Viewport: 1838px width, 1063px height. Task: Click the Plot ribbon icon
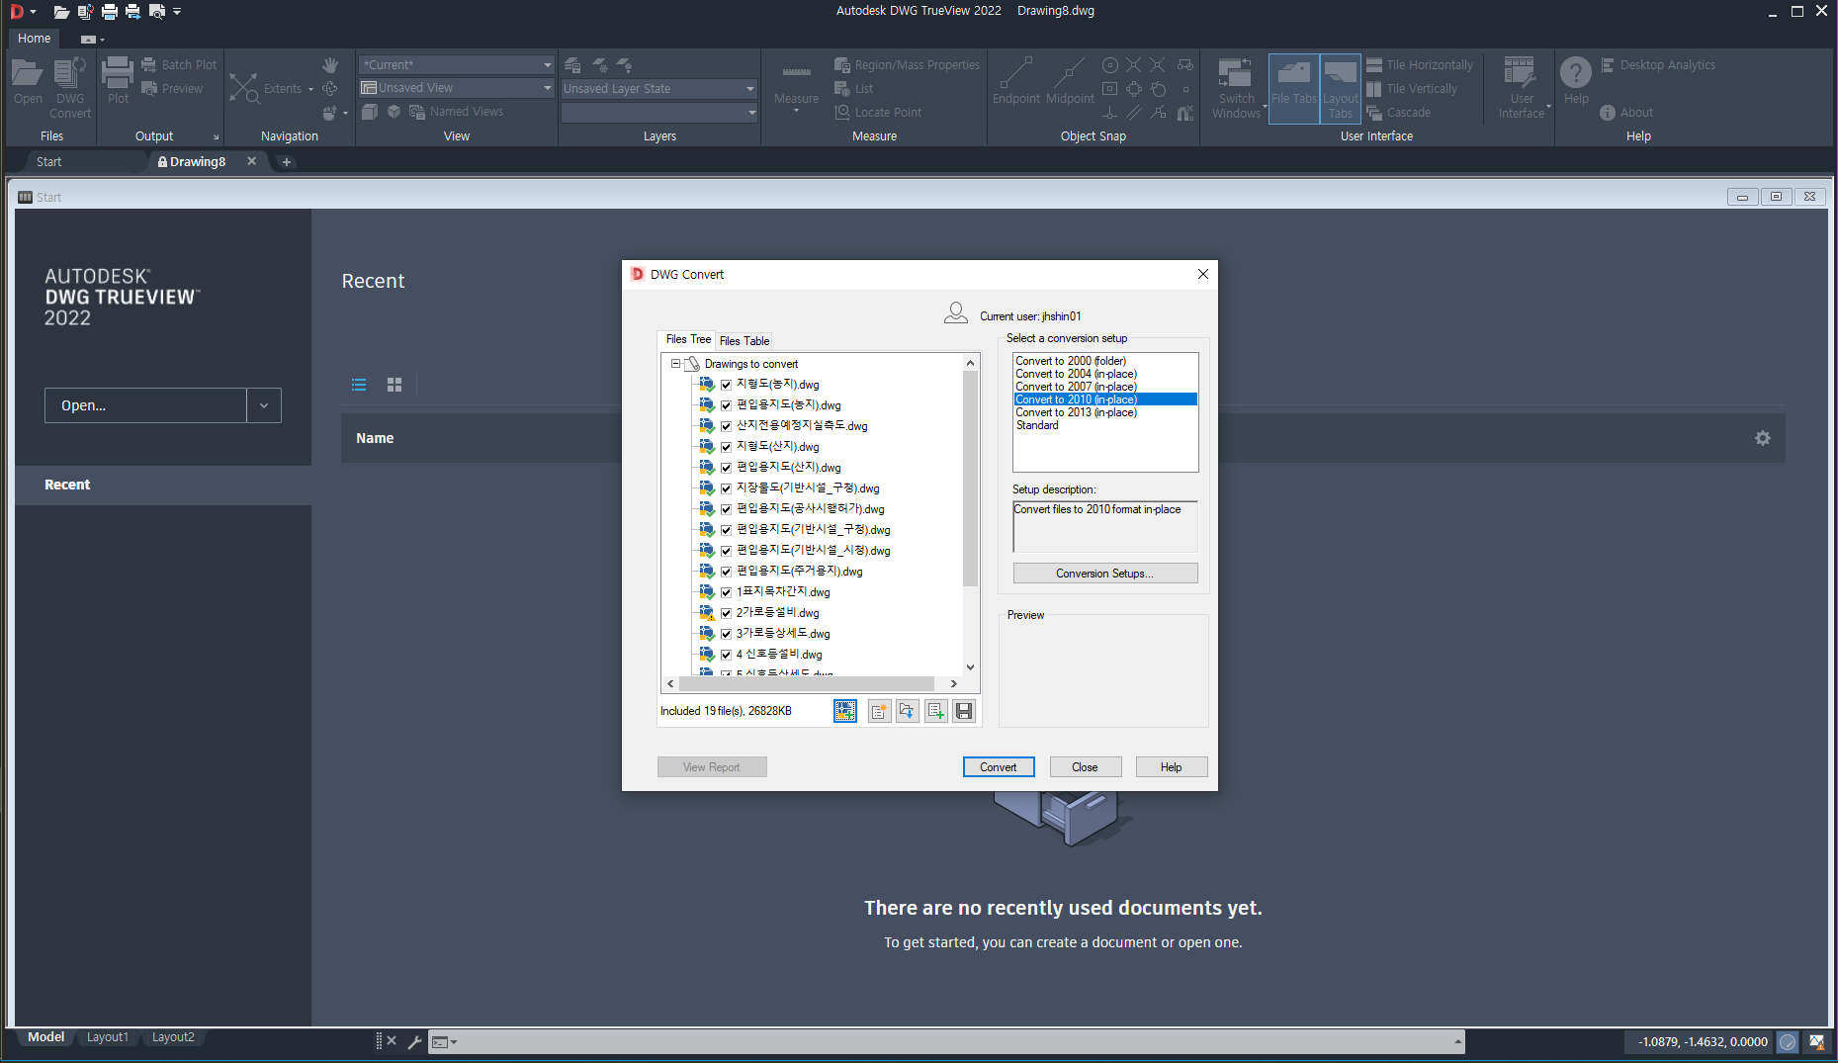coord(118,81)
